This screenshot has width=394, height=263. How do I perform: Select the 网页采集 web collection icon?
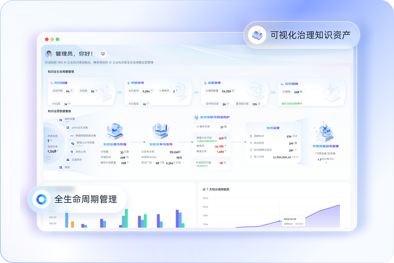61,120
